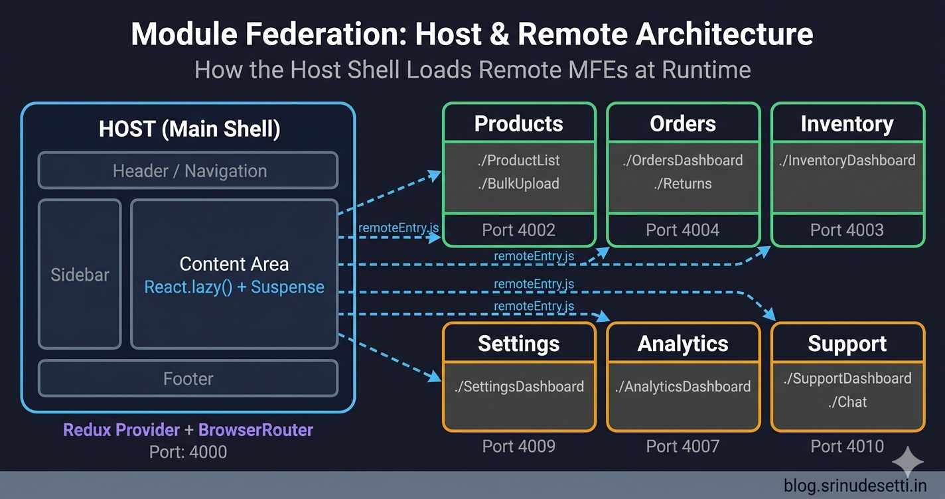Select the './BulkUpload' module entry
The width and height of the screenshot is (945, 499).
(519, 184)
